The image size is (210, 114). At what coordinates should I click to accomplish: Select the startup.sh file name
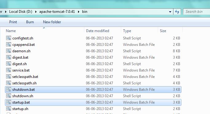point(20,109)
